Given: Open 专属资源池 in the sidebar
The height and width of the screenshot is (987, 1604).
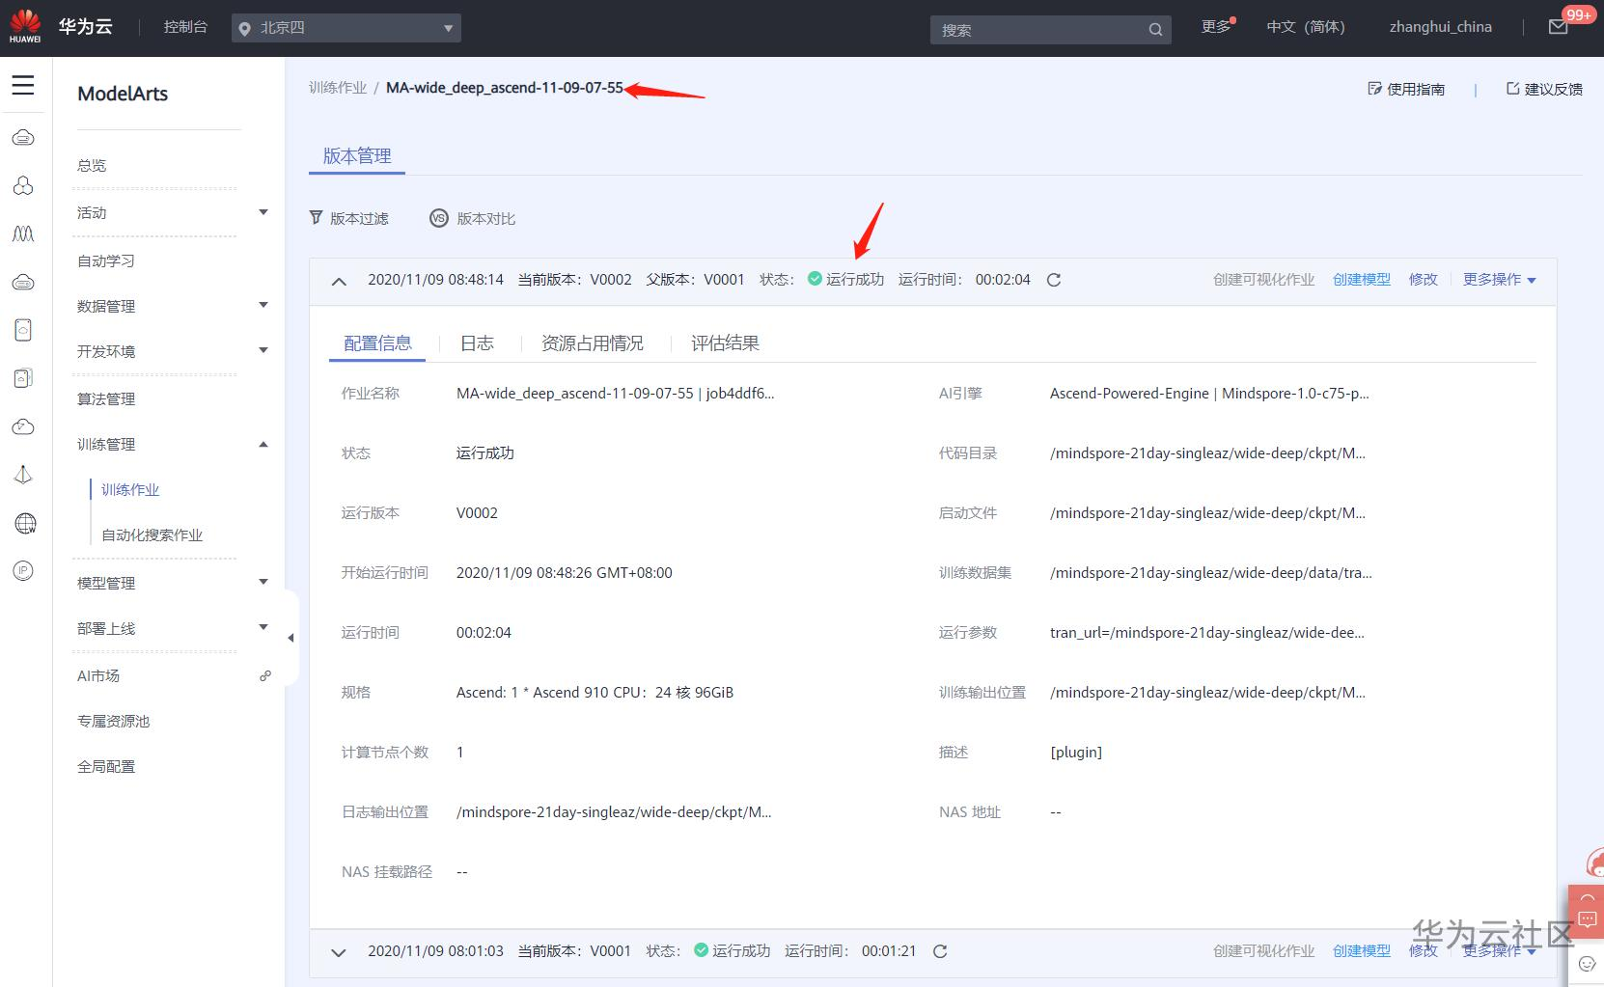Looking at the screenshot, I should point(113,722).
